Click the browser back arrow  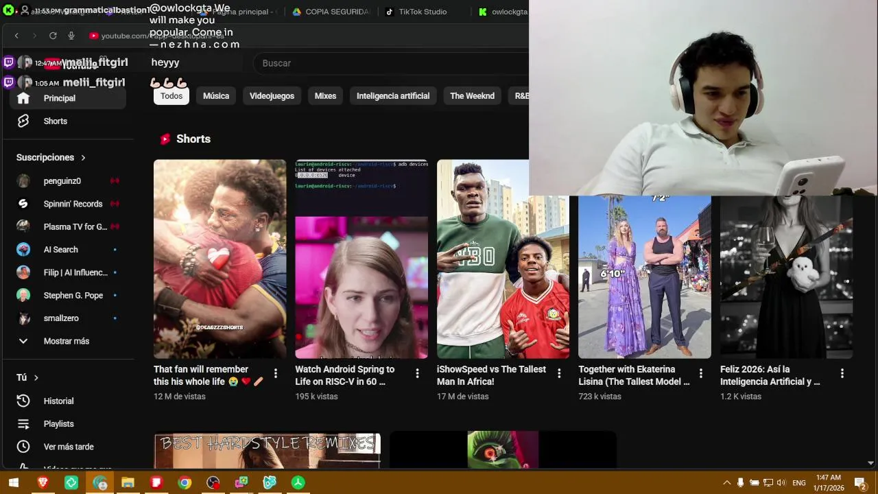(16, 36)
